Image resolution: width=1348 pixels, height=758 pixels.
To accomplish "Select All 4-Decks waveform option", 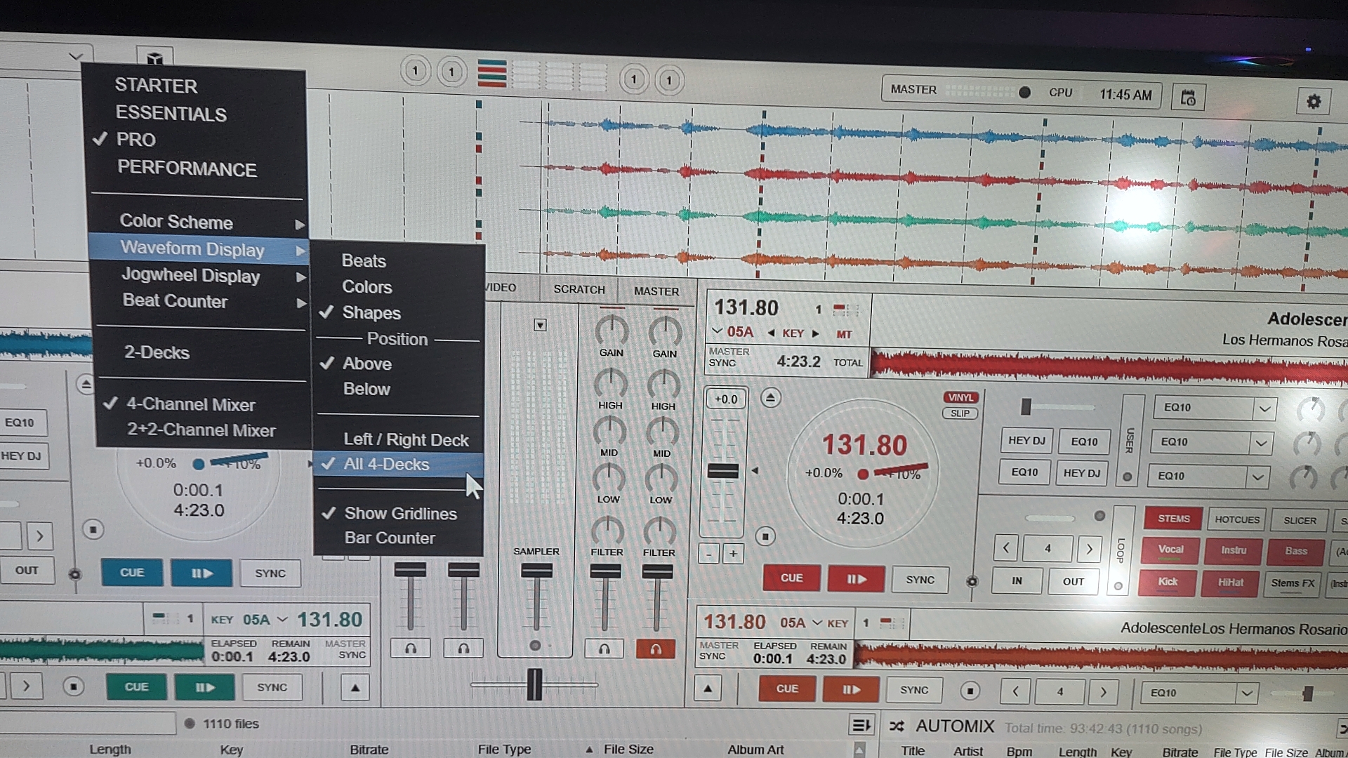I will click(398, 464).
